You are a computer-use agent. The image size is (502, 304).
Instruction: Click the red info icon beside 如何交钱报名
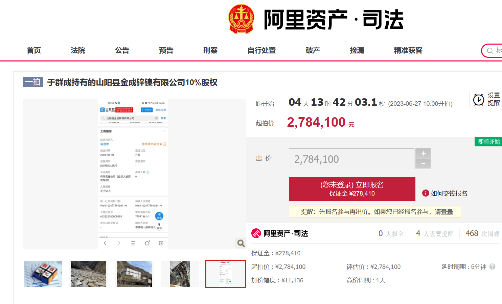click(426, 193)
